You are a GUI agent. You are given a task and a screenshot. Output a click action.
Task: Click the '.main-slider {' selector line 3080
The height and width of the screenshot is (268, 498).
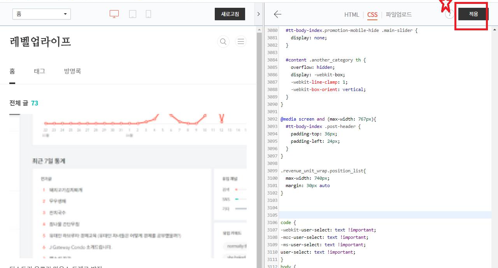tap(351, 30)
